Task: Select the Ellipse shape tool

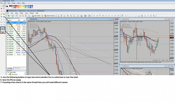Action: 1,25
